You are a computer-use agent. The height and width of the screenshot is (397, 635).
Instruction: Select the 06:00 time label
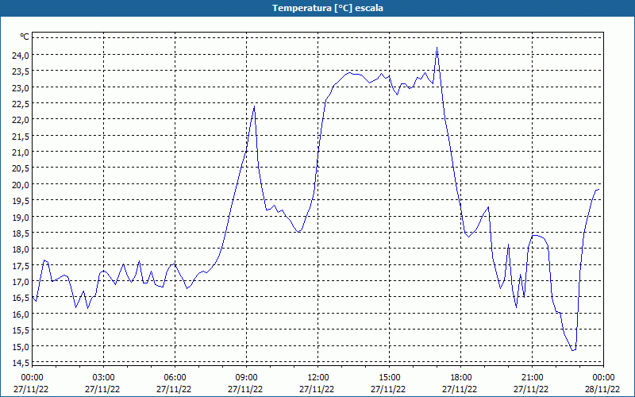(175, 378)
